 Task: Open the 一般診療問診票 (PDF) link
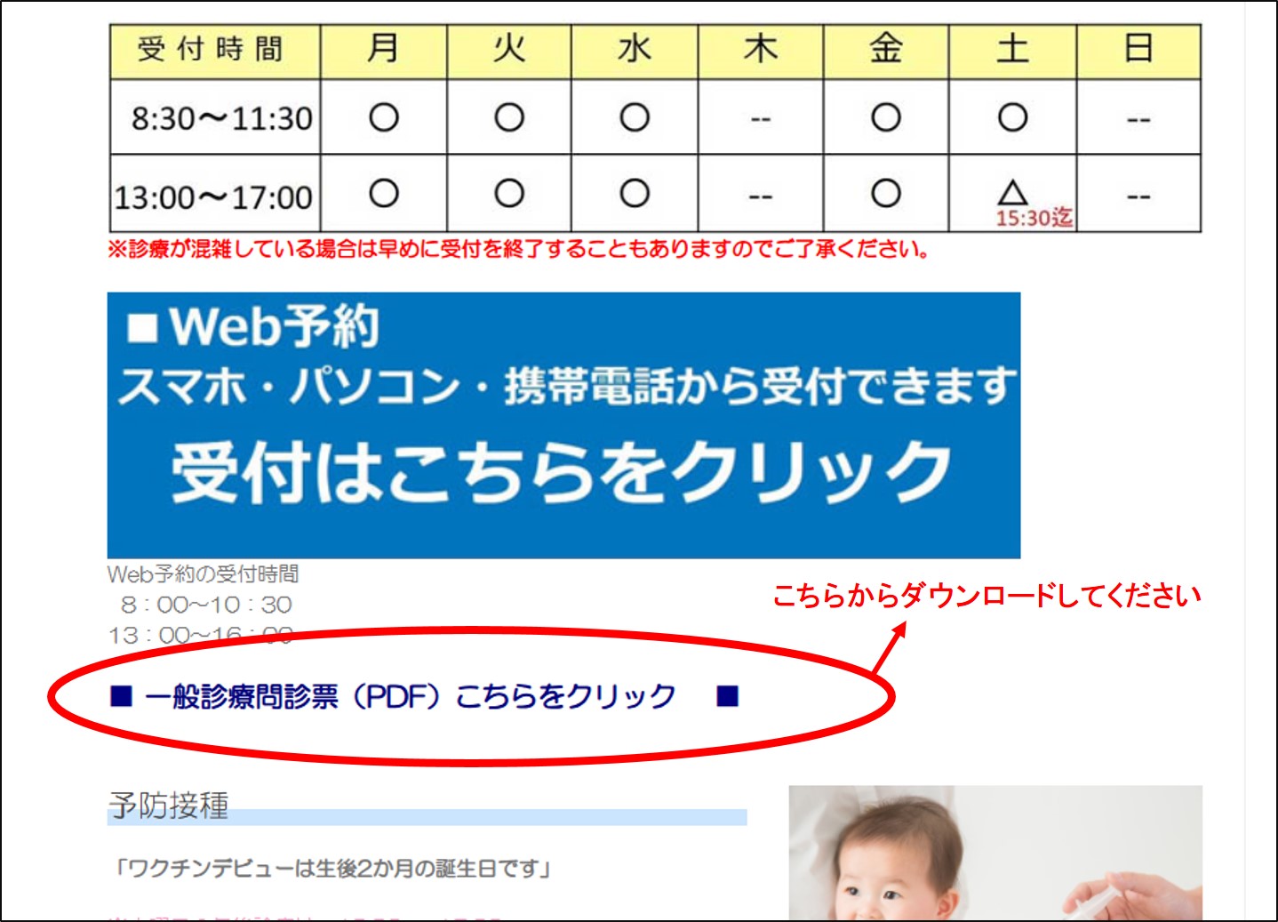410,696
